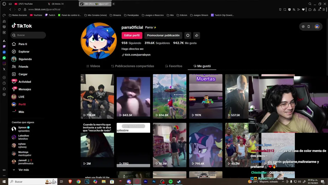Open the Super Mario video with 197K views
328x185 pixels.
206,96
